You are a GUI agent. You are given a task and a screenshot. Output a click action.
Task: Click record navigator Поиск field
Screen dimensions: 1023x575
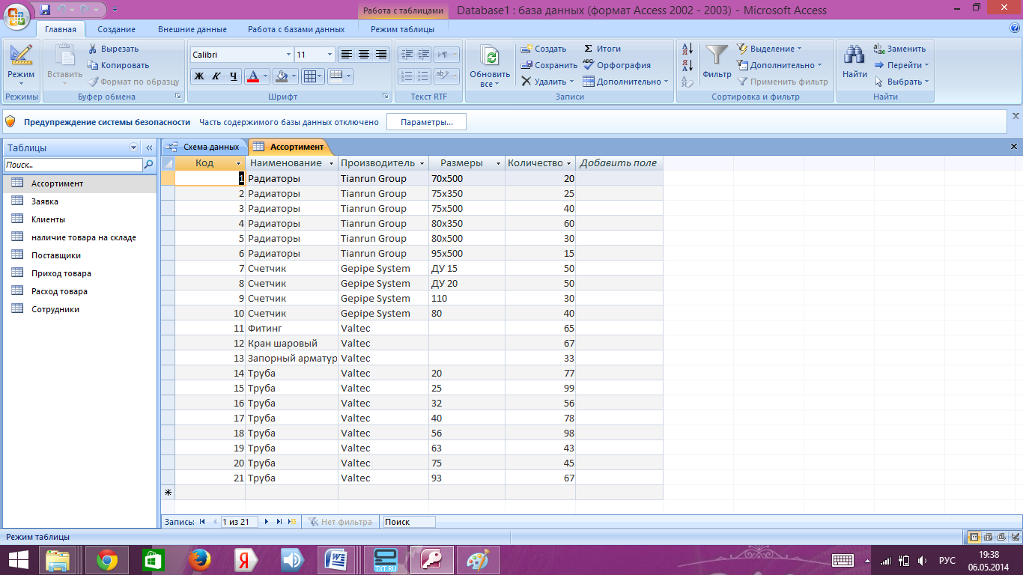pos(408,522)
